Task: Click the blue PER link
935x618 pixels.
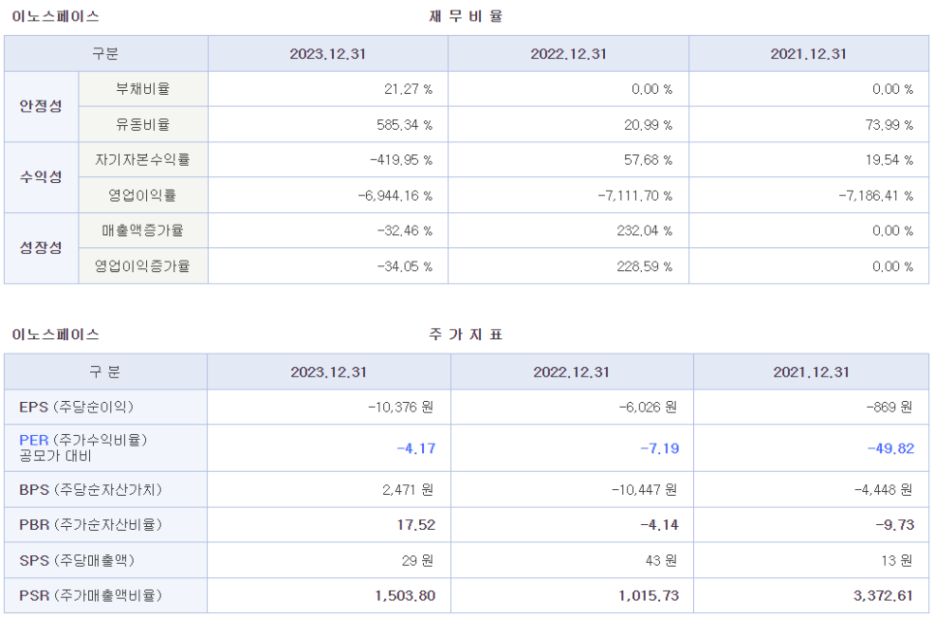Action: (x=34, y=440)
